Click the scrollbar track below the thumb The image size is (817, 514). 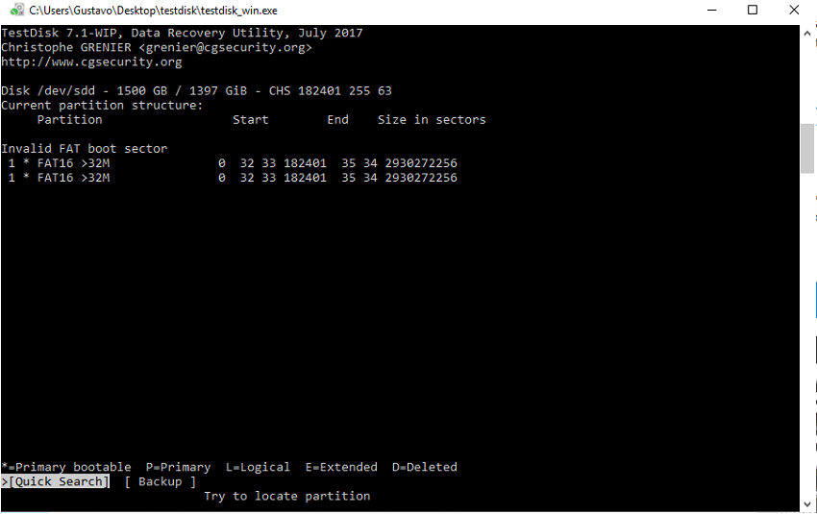click(807, 333)
